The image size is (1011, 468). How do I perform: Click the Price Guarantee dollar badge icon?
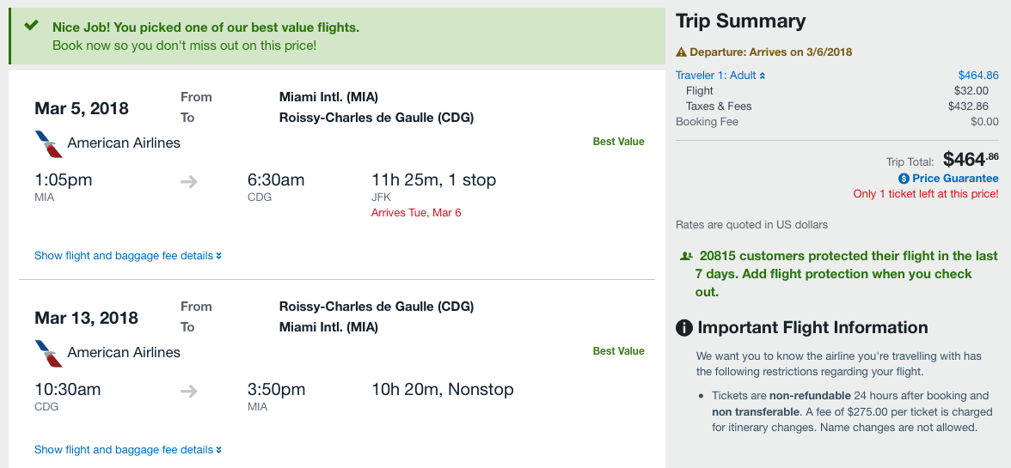coord(904,179)
